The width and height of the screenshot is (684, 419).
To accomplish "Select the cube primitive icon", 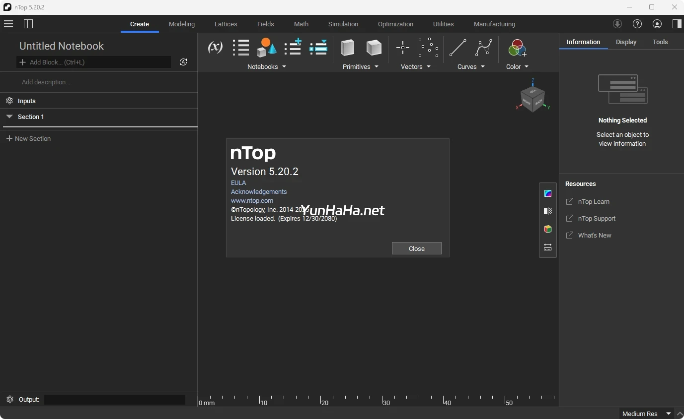I will (x=374, y=48).
